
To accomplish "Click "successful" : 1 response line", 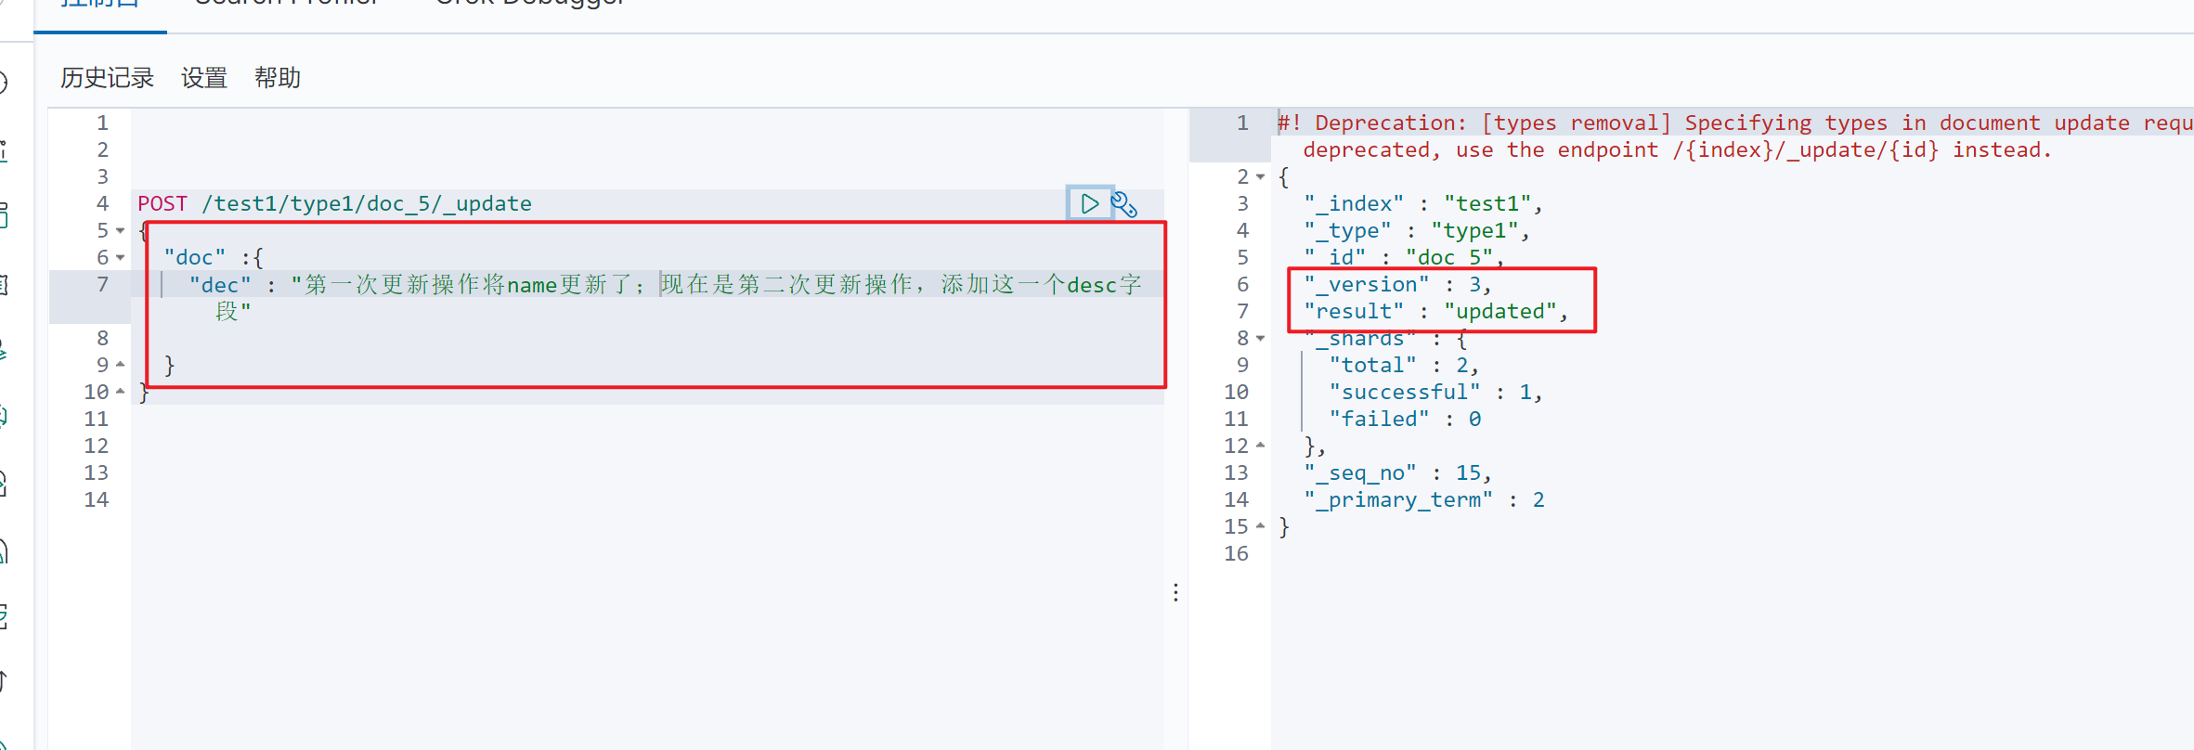I will [1435, 393].
